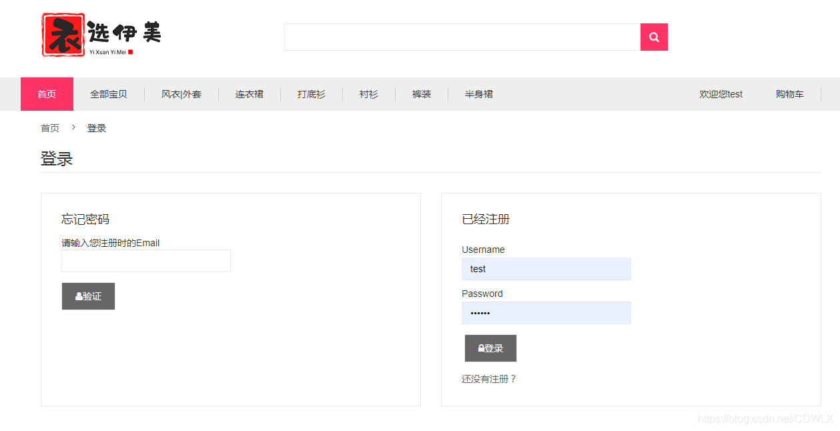Focus the Username field containing test

546,269
